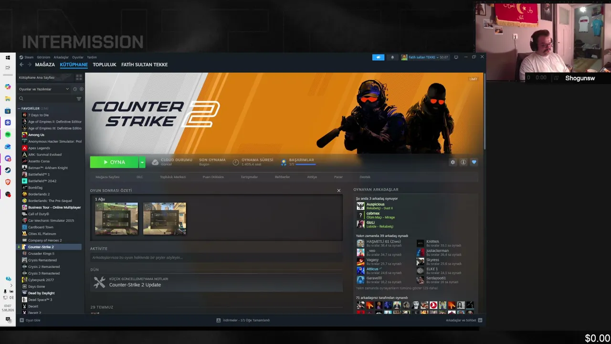Click the library game search field

click(x=47, y=98)
